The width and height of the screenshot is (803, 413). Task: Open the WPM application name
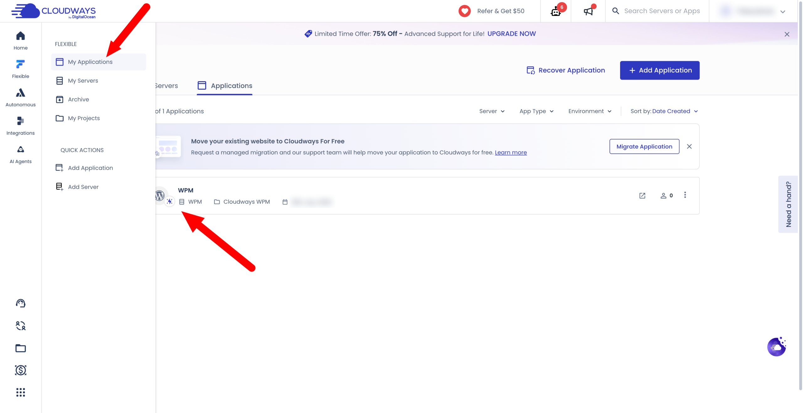tap(186, 190)
